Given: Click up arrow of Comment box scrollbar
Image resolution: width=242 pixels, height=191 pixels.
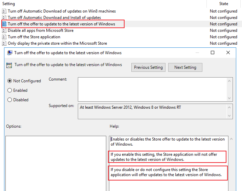Looking at the screenshot, I should pos(229,81).
